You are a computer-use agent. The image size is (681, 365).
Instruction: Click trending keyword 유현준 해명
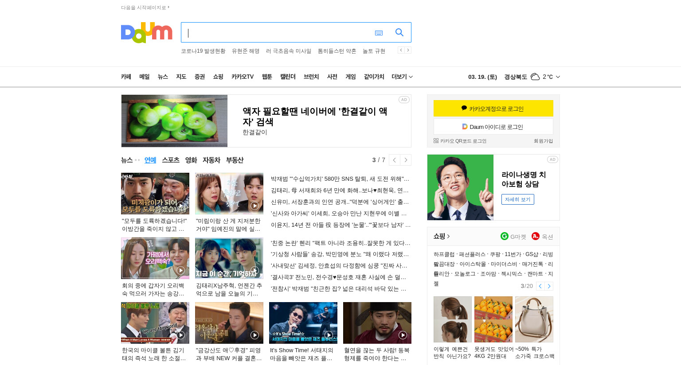(x=246, y=51)
